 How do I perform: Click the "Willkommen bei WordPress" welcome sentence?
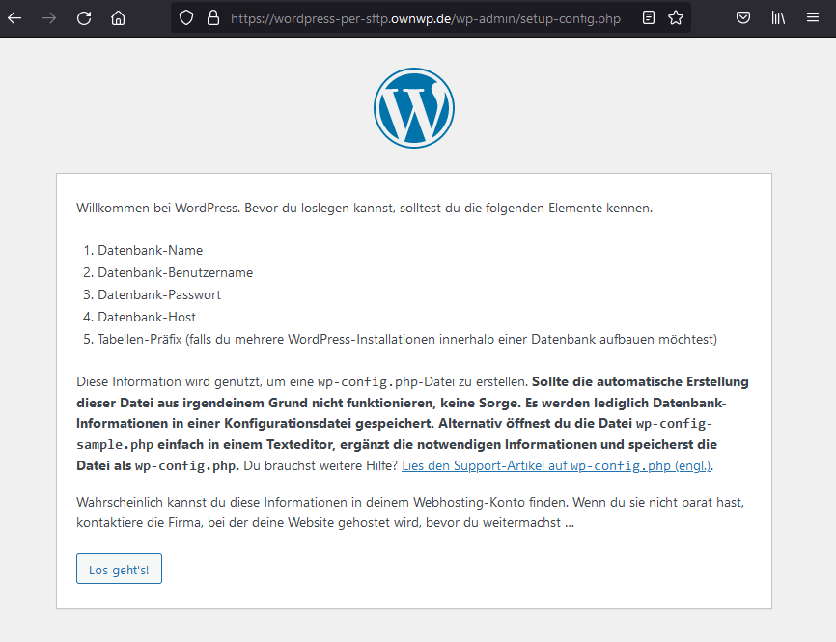tap(364, 208)
